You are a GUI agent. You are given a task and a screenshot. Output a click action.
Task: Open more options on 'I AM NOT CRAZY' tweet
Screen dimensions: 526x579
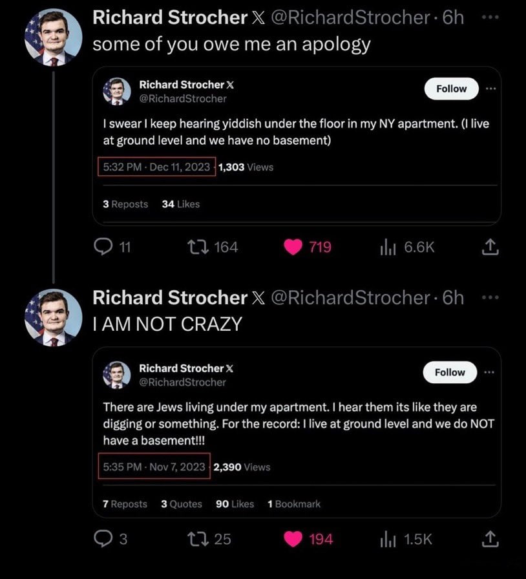tap(491, 297)
